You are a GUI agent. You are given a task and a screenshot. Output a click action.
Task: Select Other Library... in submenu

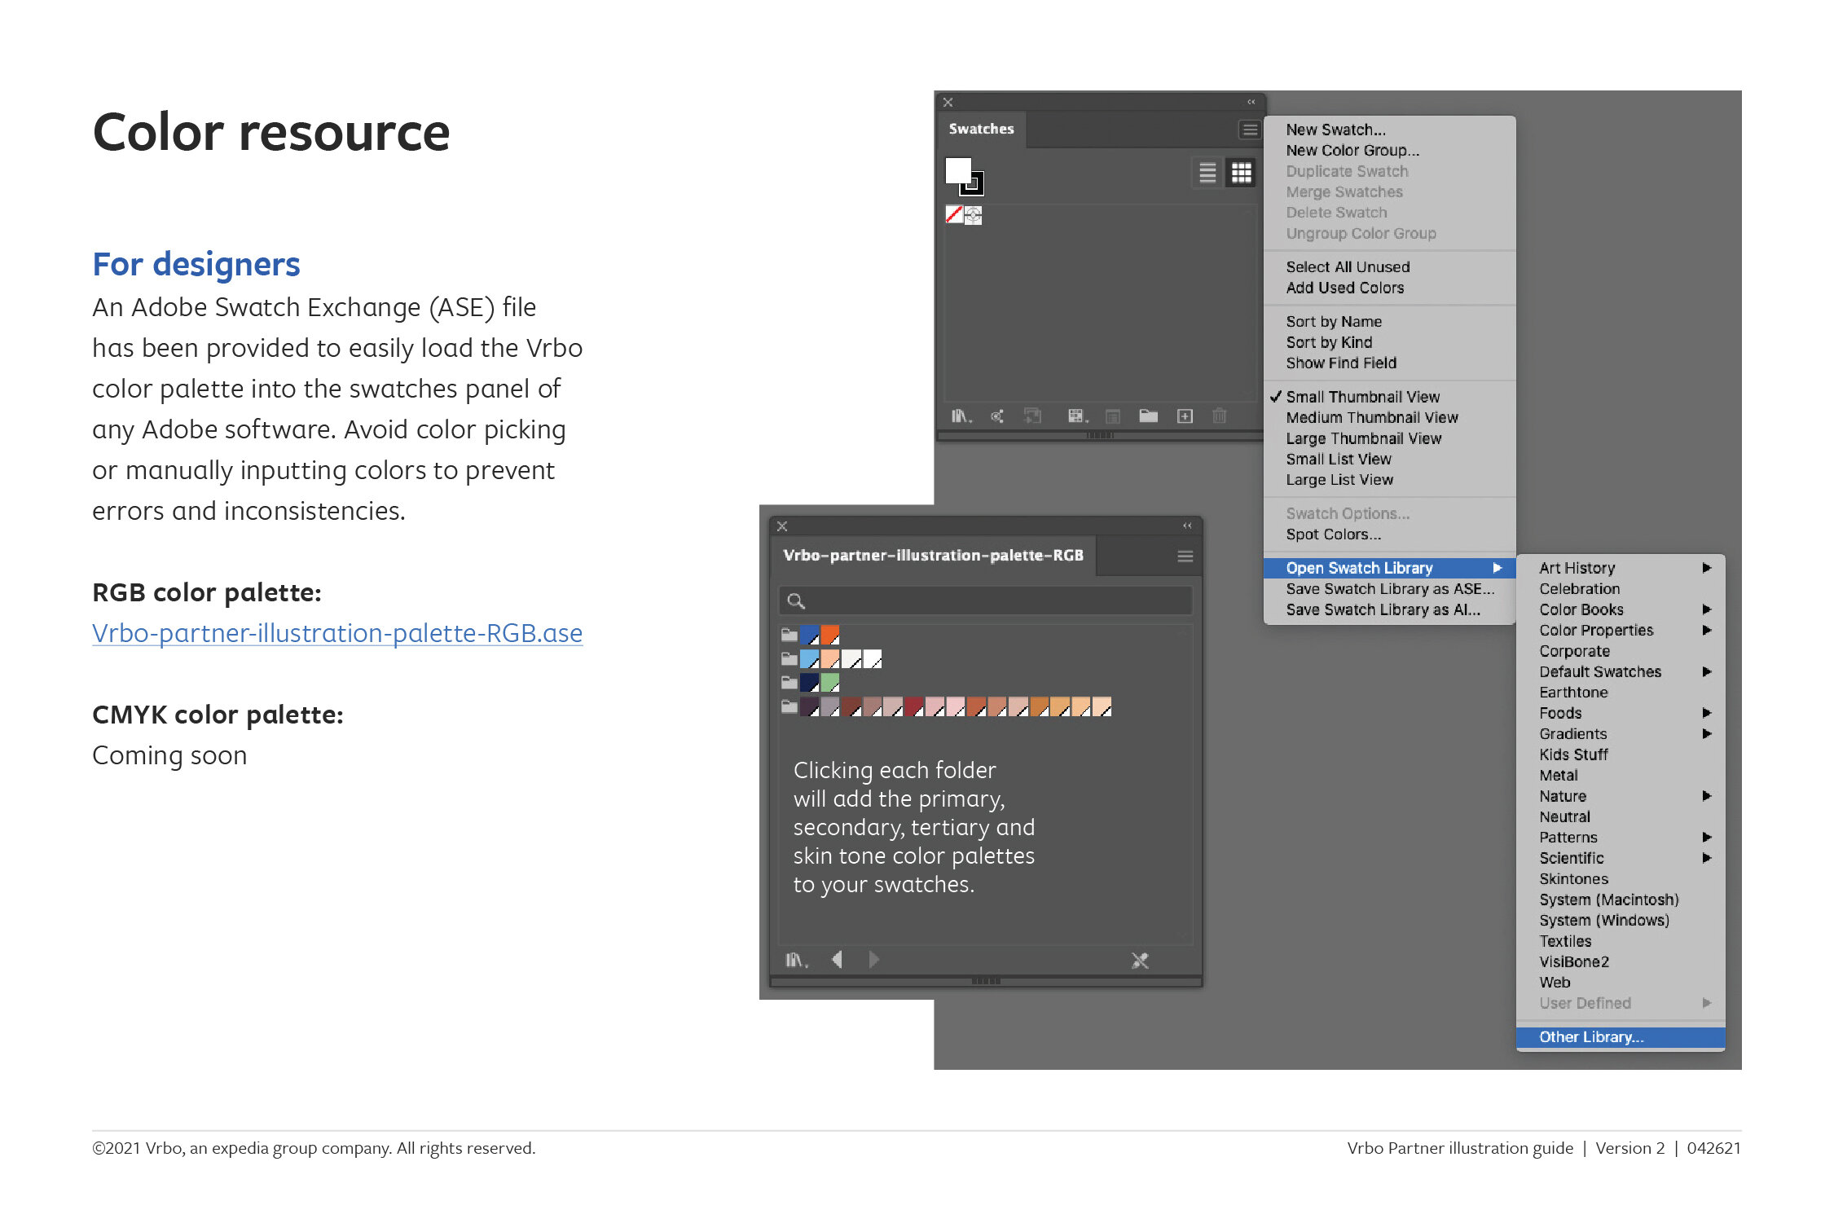(1621, 1037)
